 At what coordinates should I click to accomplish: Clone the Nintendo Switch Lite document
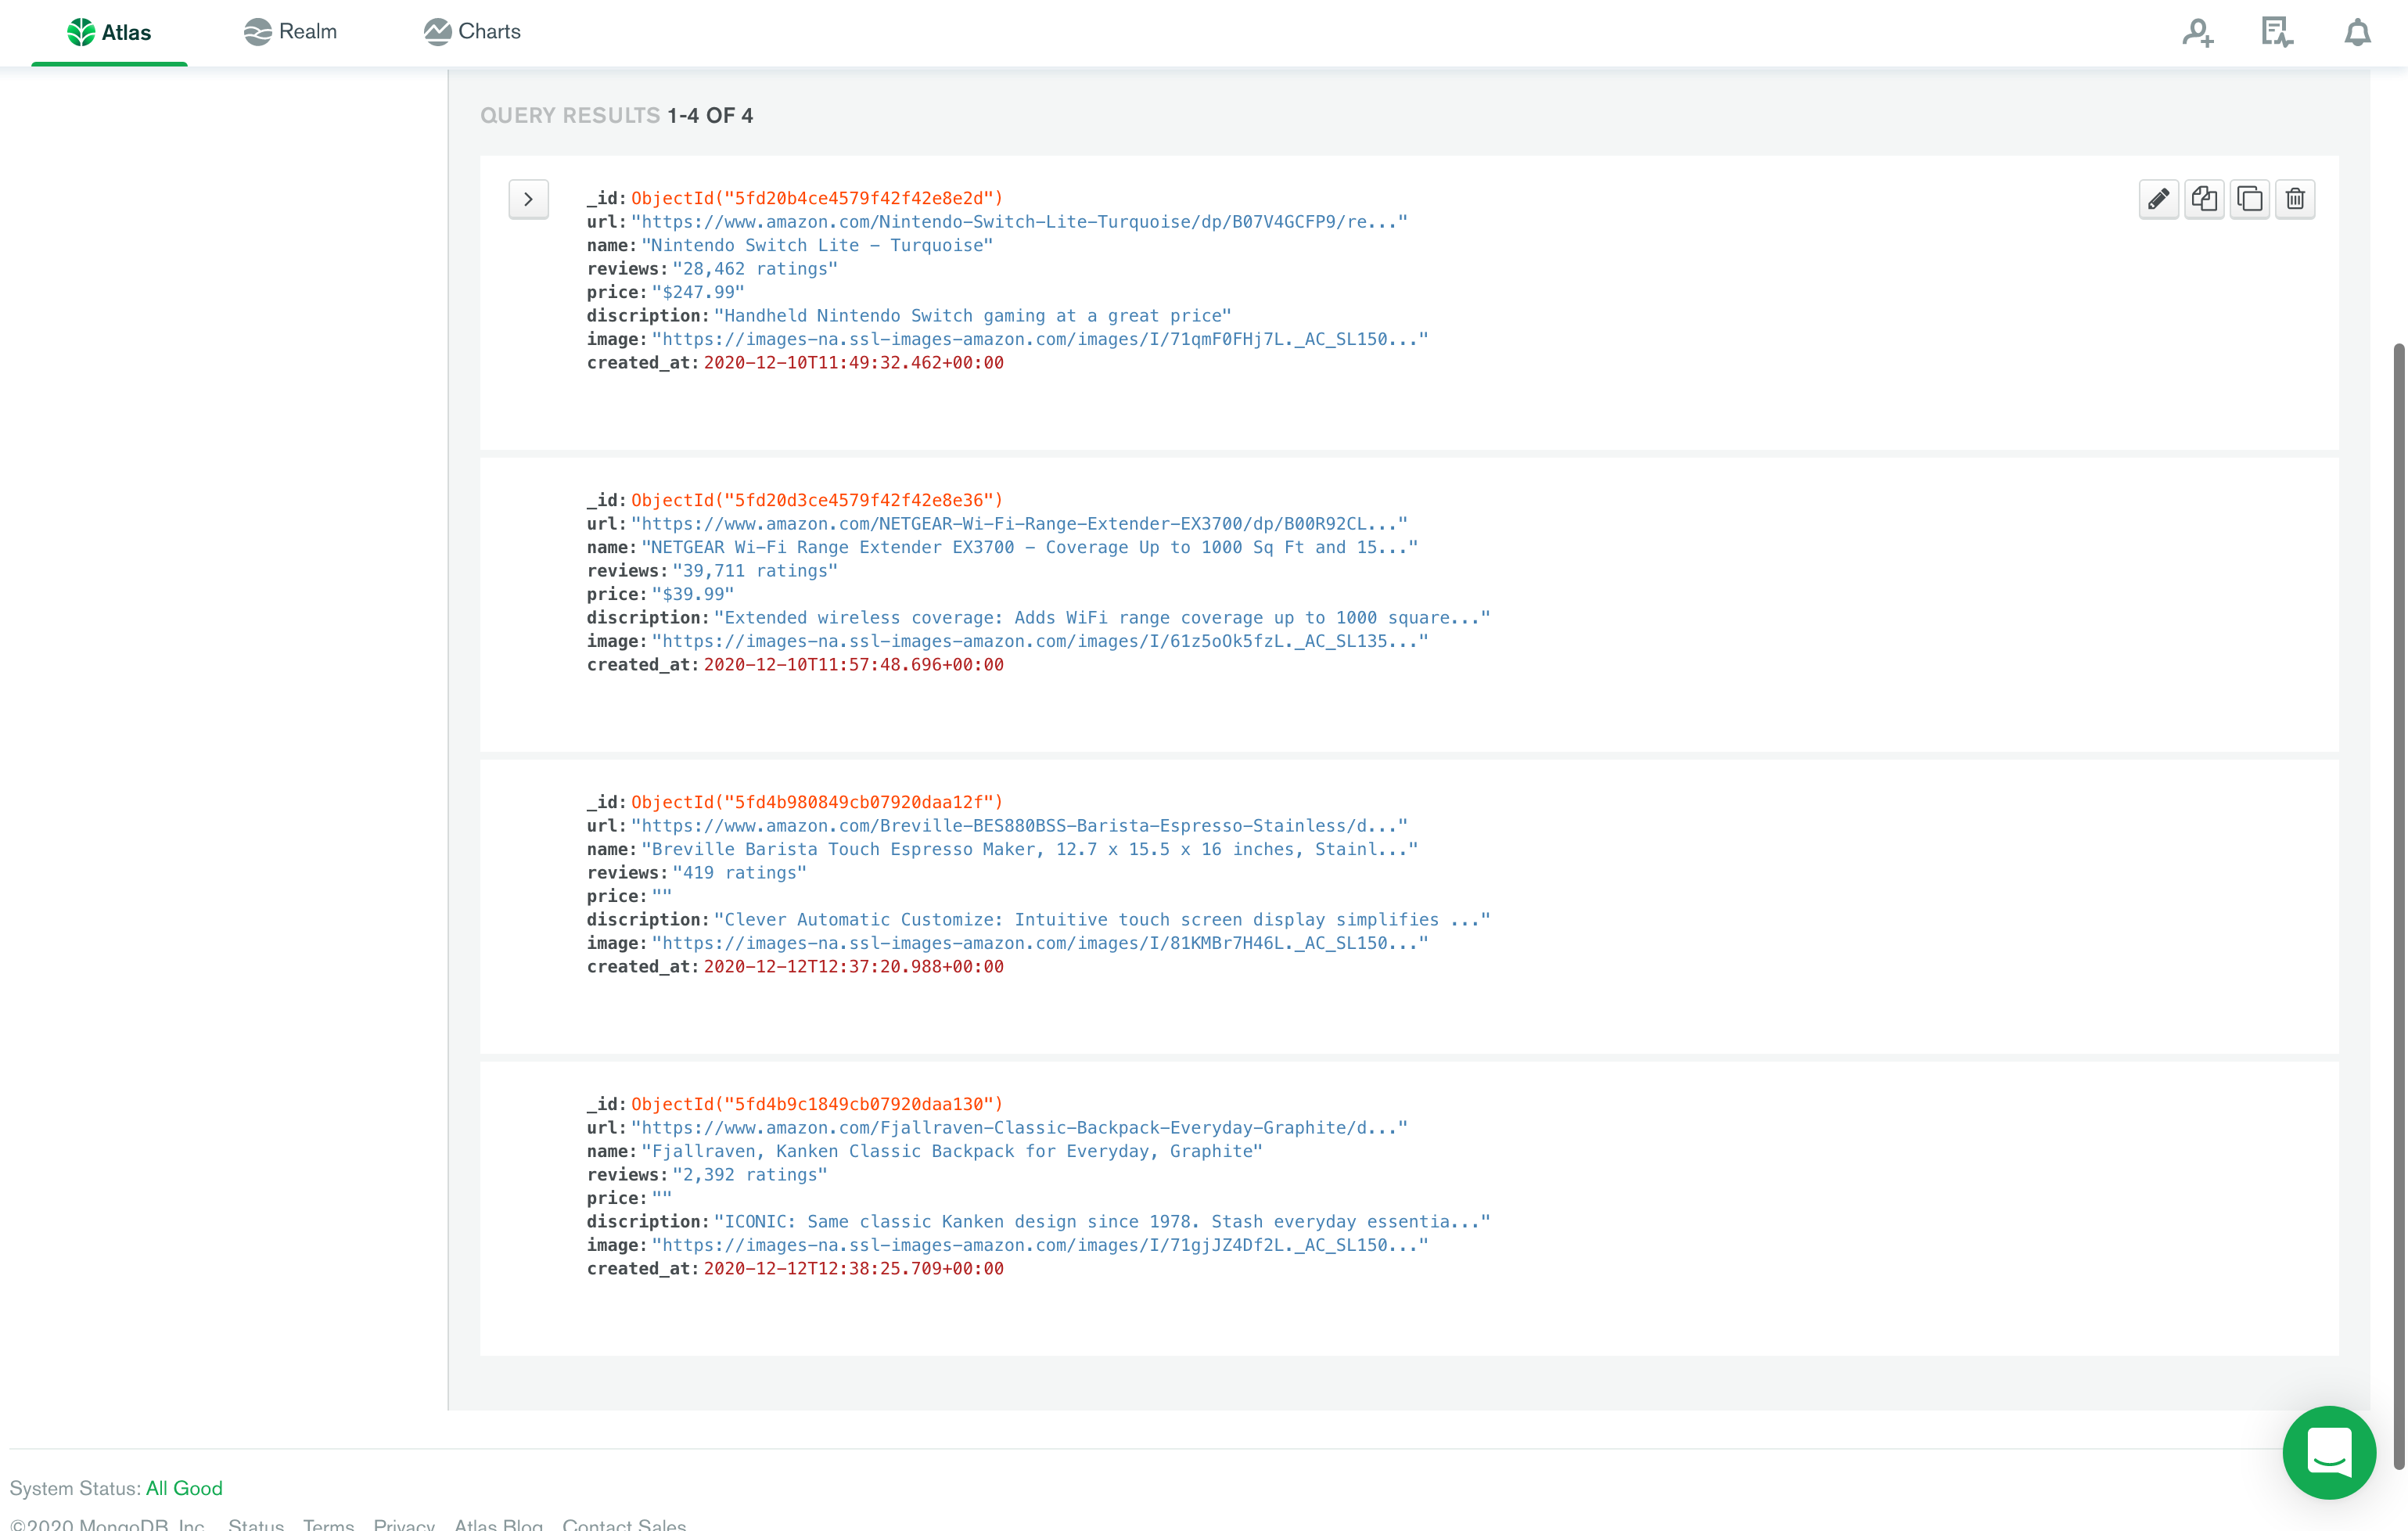point(2249,199)
